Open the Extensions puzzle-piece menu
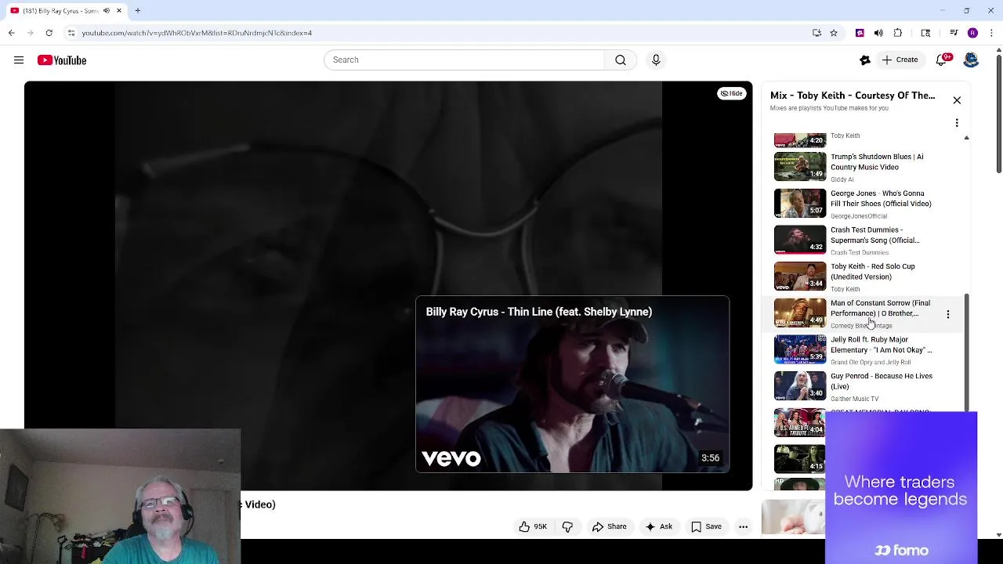Viewport: 1003px width, 564px height. (x=898, y=33)
